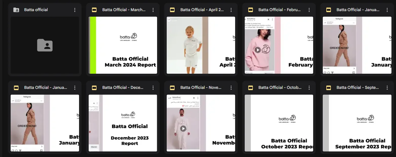Image resolution: width=396 pixels, height=157 pixels.
Task: Select the 'Batta Official - Septe...' title
Action: point(358,88)
